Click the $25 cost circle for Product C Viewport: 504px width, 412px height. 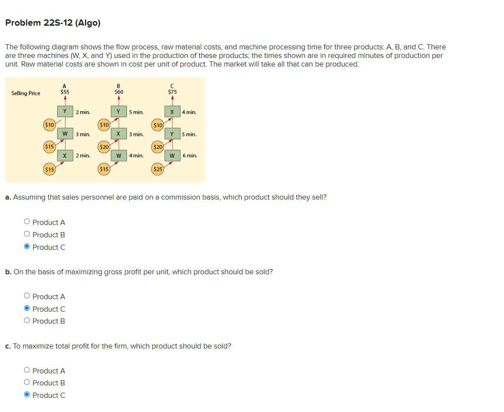(158, 169)
